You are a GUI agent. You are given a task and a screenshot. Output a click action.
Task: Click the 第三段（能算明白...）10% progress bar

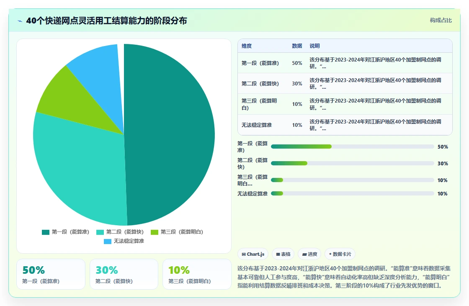(352, 180)
